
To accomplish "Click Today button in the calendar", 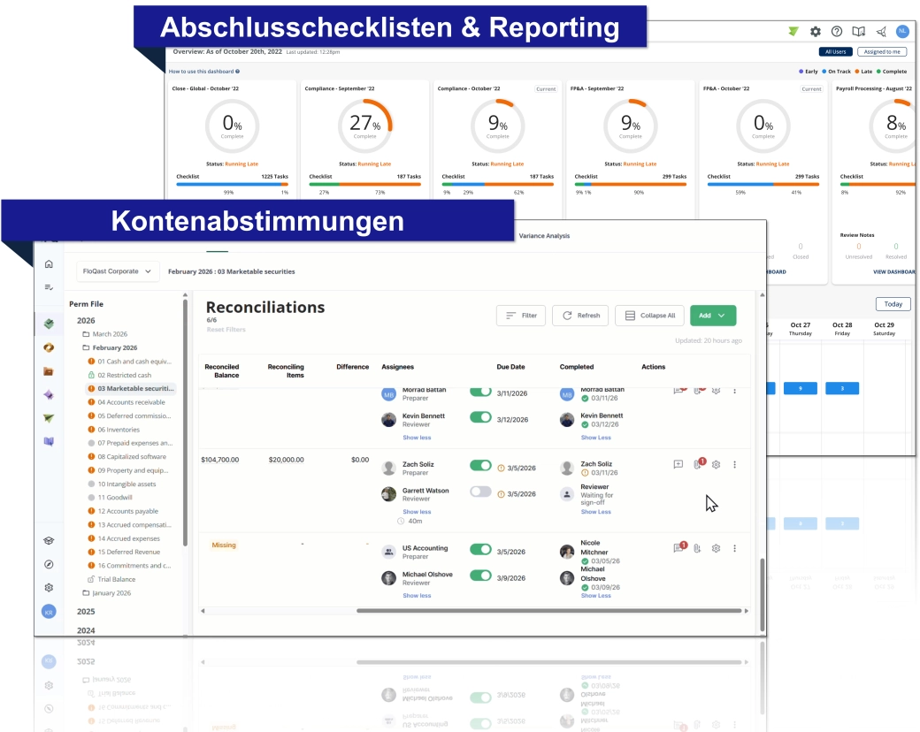I will click(x=893, y=304).
